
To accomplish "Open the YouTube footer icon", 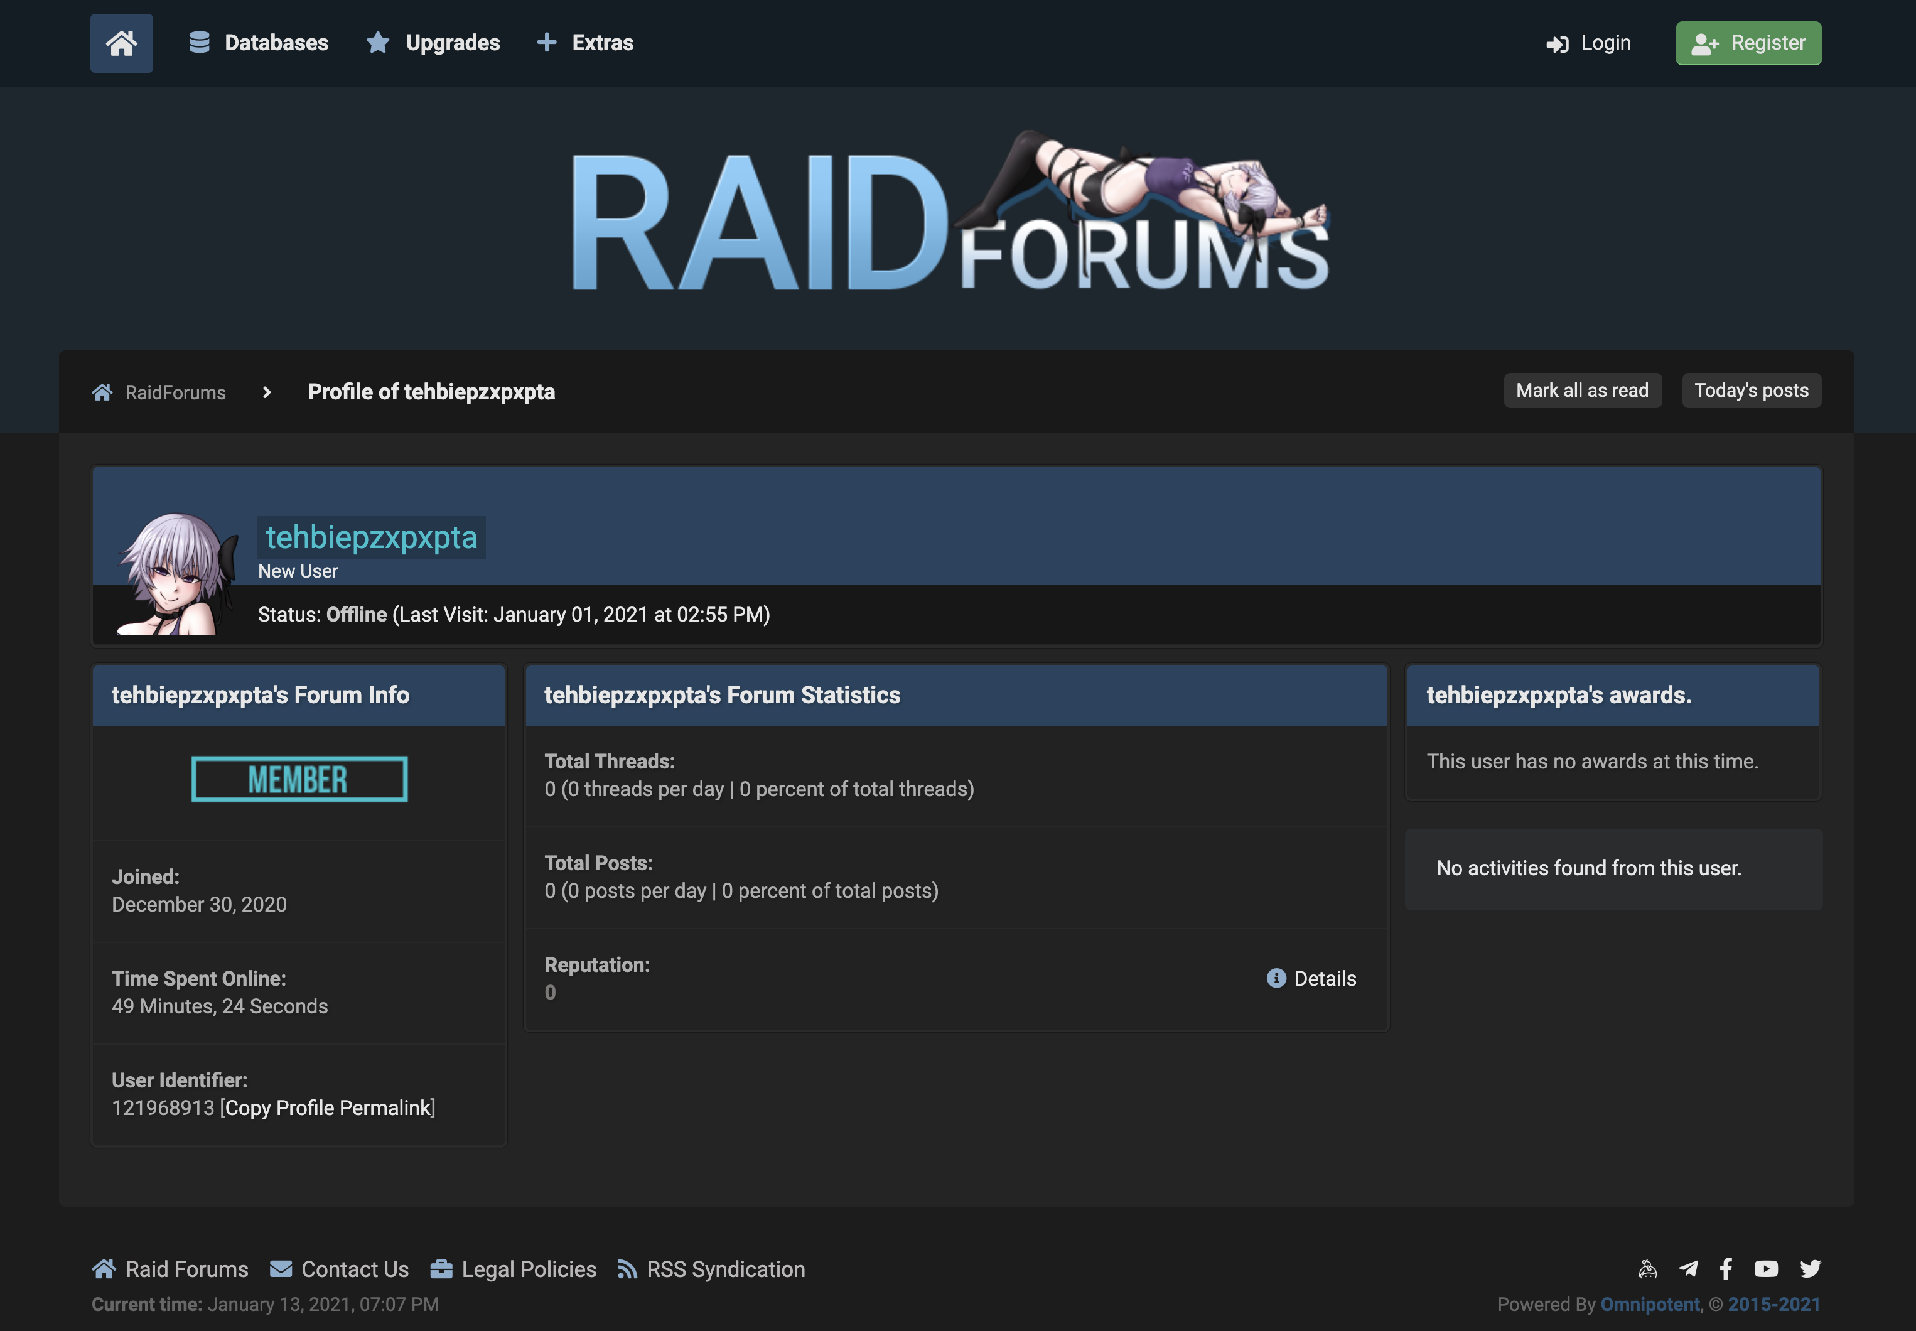I will [1766, 1268].
